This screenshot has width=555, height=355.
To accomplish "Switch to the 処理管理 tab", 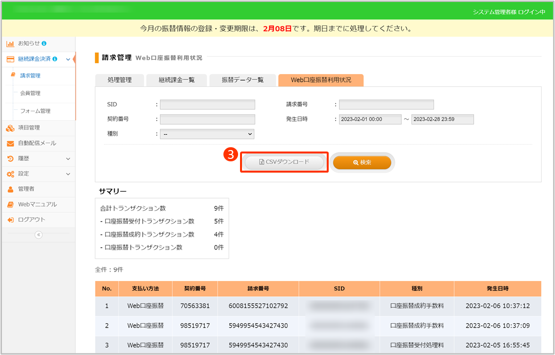I will [x=120, y=80].
